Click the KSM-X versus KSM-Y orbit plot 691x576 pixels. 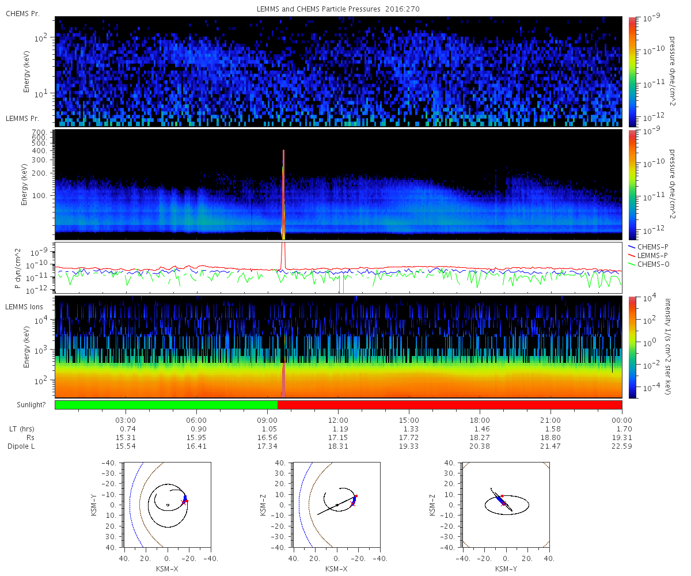[x=167, y=505]
